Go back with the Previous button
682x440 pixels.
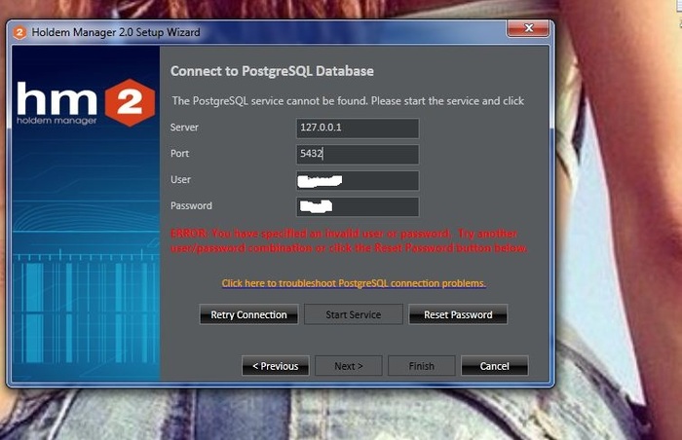[x=276, y=366]
